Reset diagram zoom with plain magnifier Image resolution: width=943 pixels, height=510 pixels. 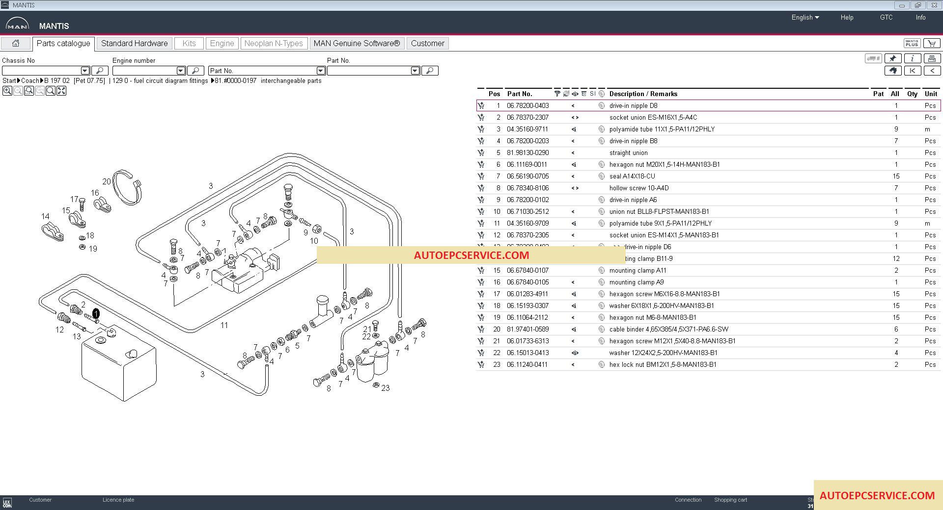(x=51, y=91)
